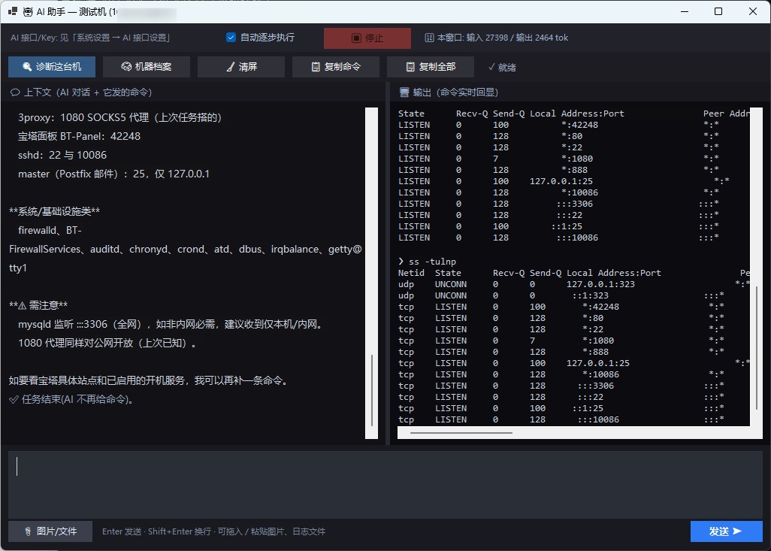Click the output panel vertical scrollbar
Viewport: 771px width, 551px height.
[x=757, y=347]
